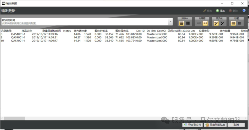Click the Dx (90) column header
The width and height of the screenshot is (249, 130).
(162, 31)
